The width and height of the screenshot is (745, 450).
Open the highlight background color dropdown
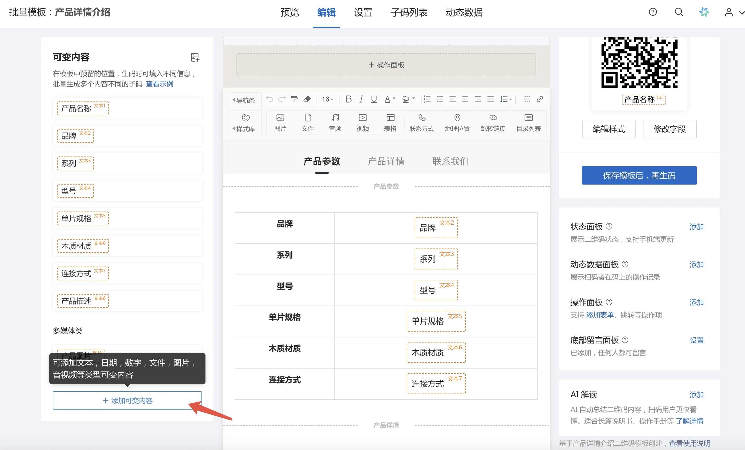(408, 99)
